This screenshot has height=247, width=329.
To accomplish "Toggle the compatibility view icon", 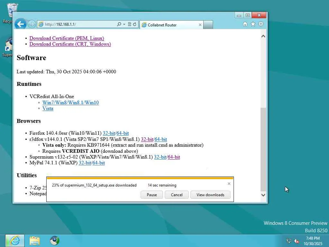I will pyautogui.click(x=129, y=24).
